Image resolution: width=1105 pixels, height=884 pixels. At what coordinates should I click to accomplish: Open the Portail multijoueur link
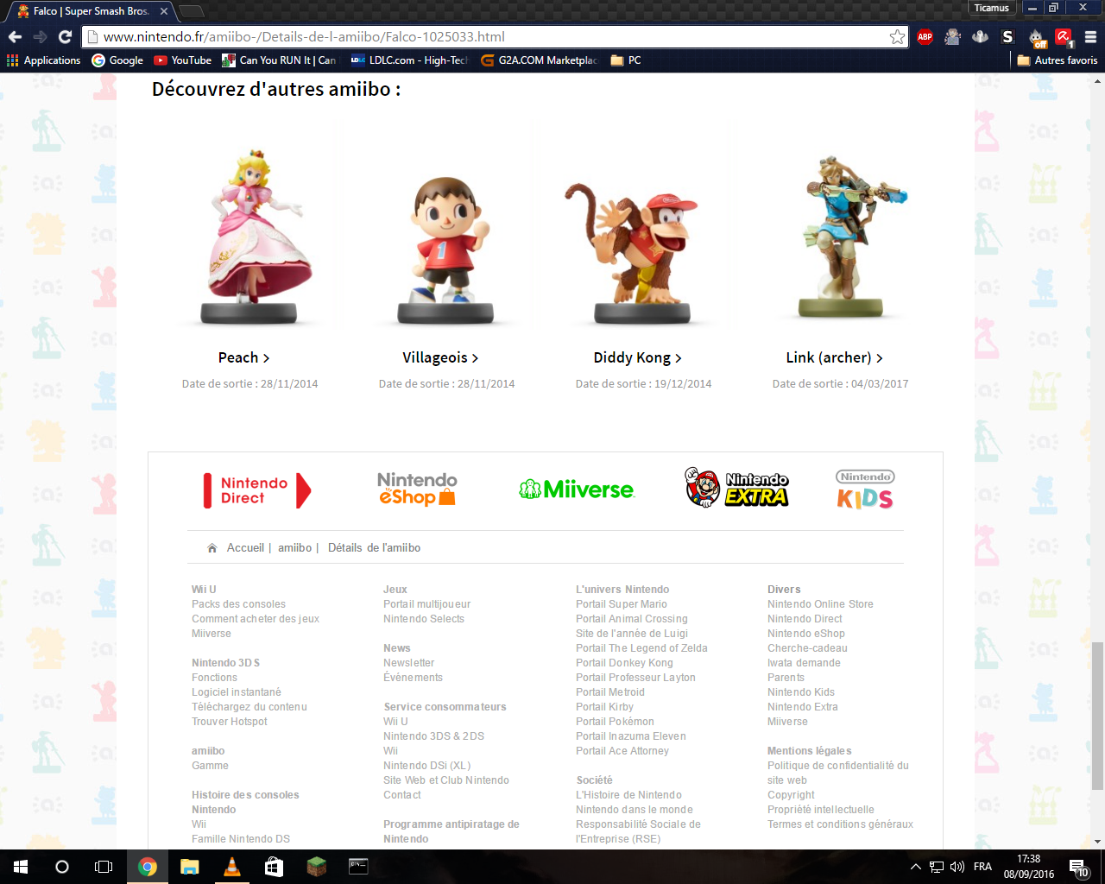pos(426,604)
